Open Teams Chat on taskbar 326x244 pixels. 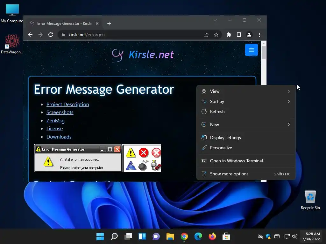(x=156, y=236)
